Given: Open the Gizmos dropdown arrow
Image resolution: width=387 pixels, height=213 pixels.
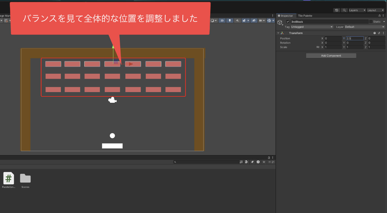Looking at the screenshot, I should coord(273,21).
